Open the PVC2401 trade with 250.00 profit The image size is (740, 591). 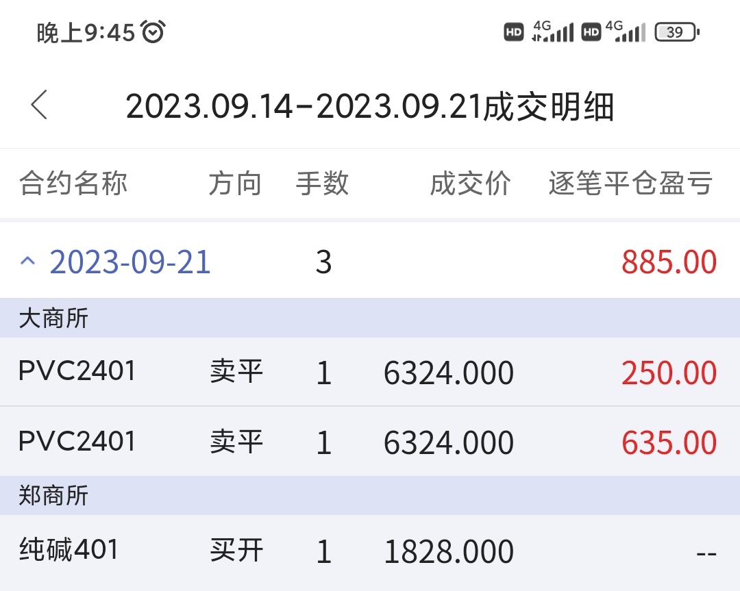(x=370, y=372)
